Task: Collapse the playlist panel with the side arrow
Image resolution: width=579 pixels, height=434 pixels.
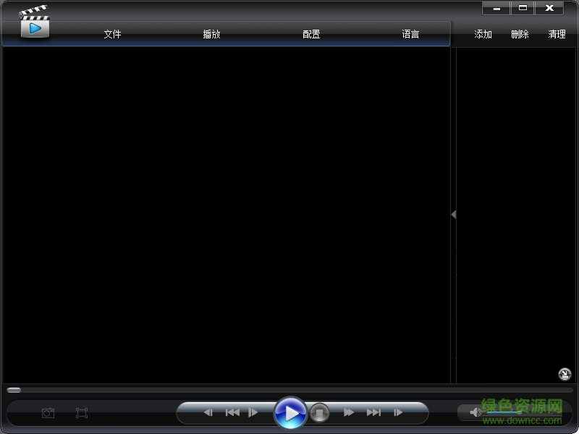Action: [453, 214]
